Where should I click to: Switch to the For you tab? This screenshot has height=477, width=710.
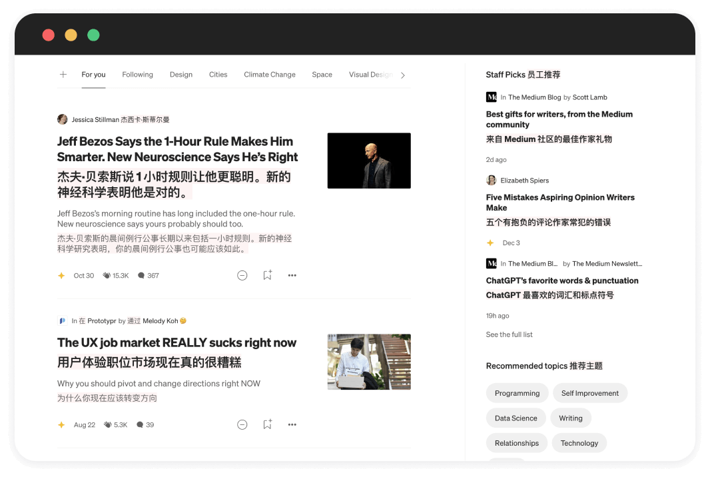pos(93,75)
